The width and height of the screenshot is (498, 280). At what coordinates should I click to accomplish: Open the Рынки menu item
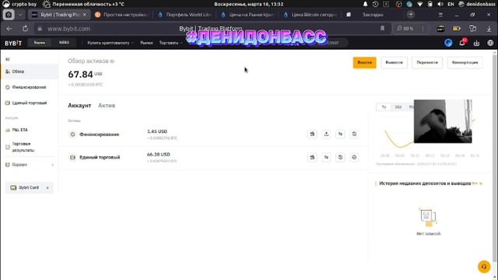[x=146, y=43]
